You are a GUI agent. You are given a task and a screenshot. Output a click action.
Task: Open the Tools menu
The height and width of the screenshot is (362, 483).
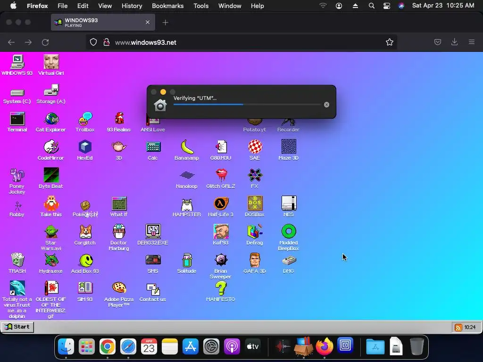(201, 6)
